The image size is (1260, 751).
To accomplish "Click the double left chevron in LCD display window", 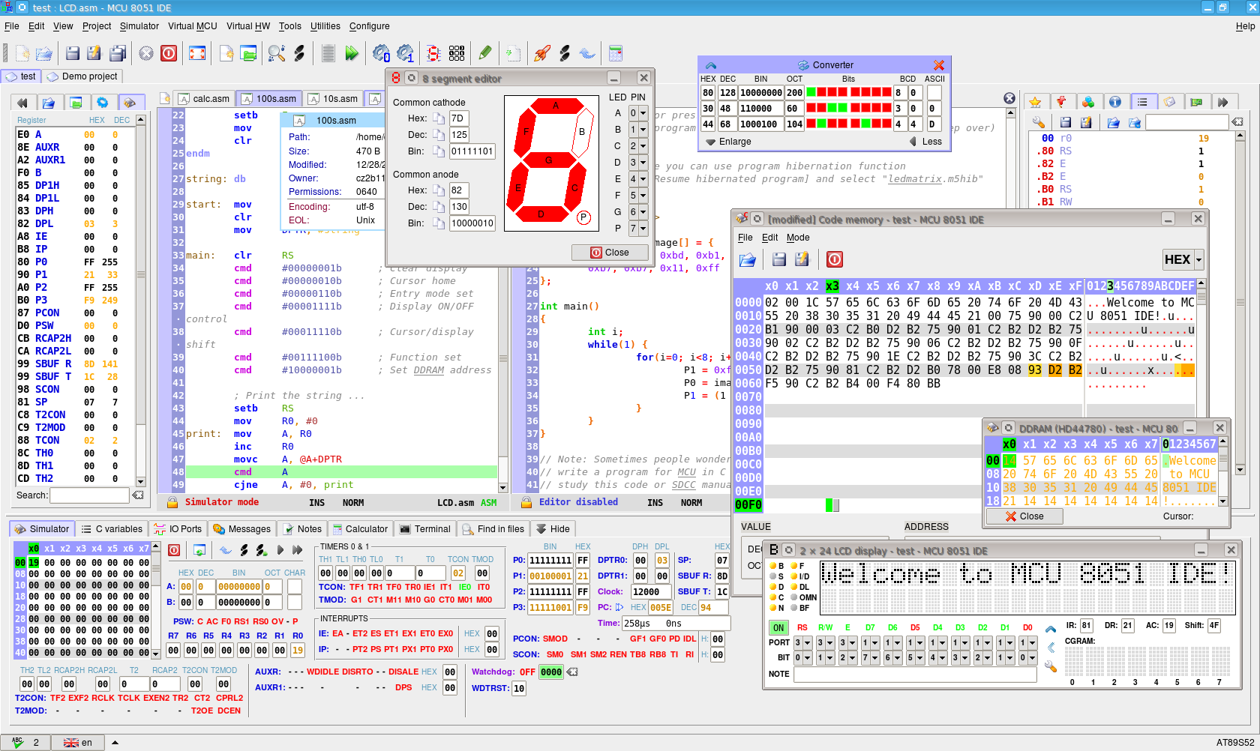I will (x=1051, y=648).
